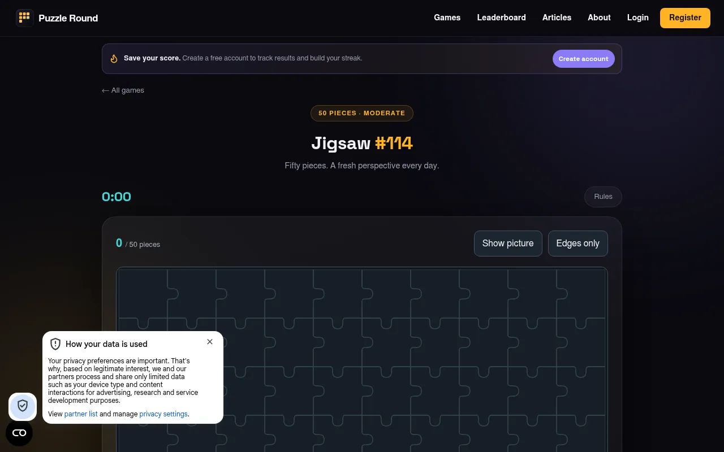The height and width of the screenshot is (452, 724).
Task: Click the 50 PIECES · MODERATE badge
Action: tap(362, 113)
